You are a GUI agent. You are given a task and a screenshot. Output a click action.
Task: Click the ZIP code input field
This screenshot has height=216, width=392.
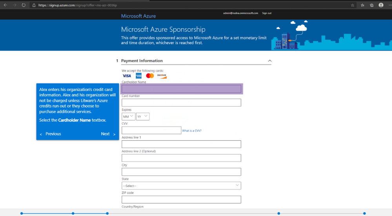(181, 200)
